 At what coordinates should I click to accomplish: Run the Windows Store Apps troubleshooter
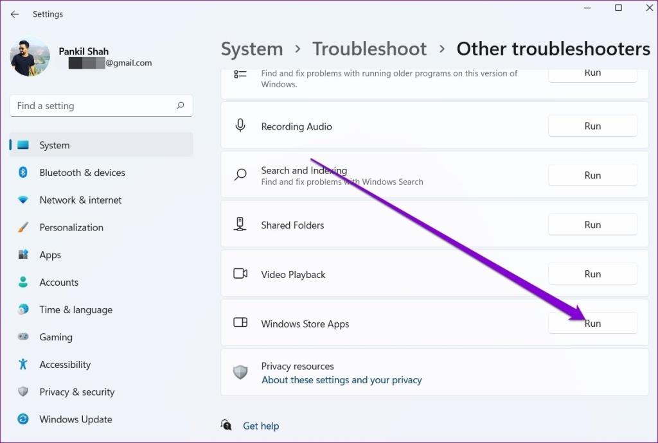point(592,324)
